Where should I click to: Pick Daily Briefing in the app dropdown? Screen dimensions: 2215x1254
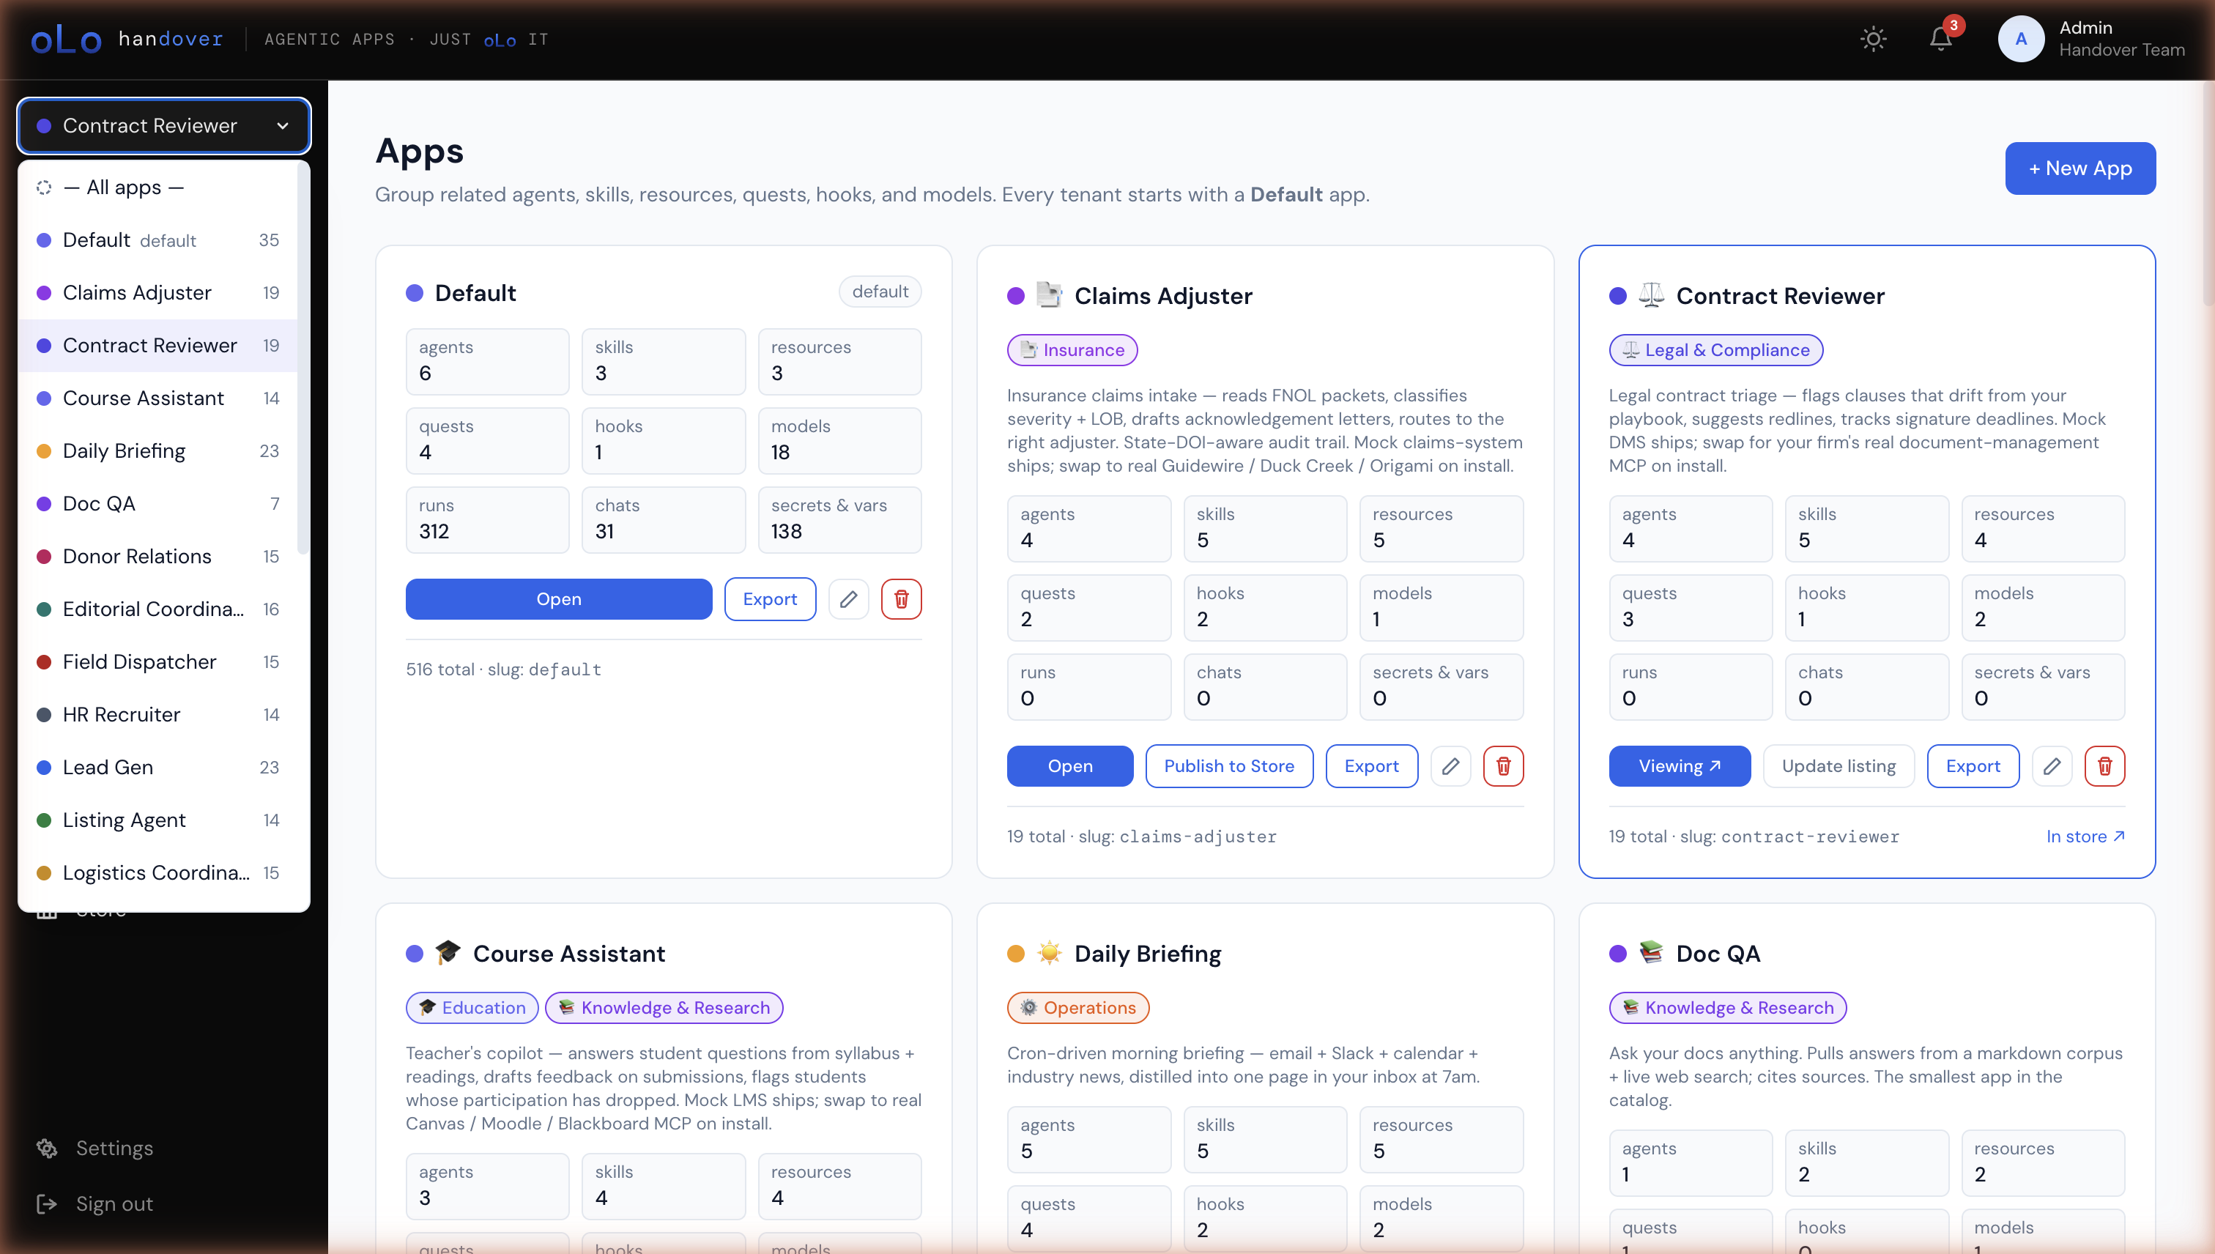[157, 450]
